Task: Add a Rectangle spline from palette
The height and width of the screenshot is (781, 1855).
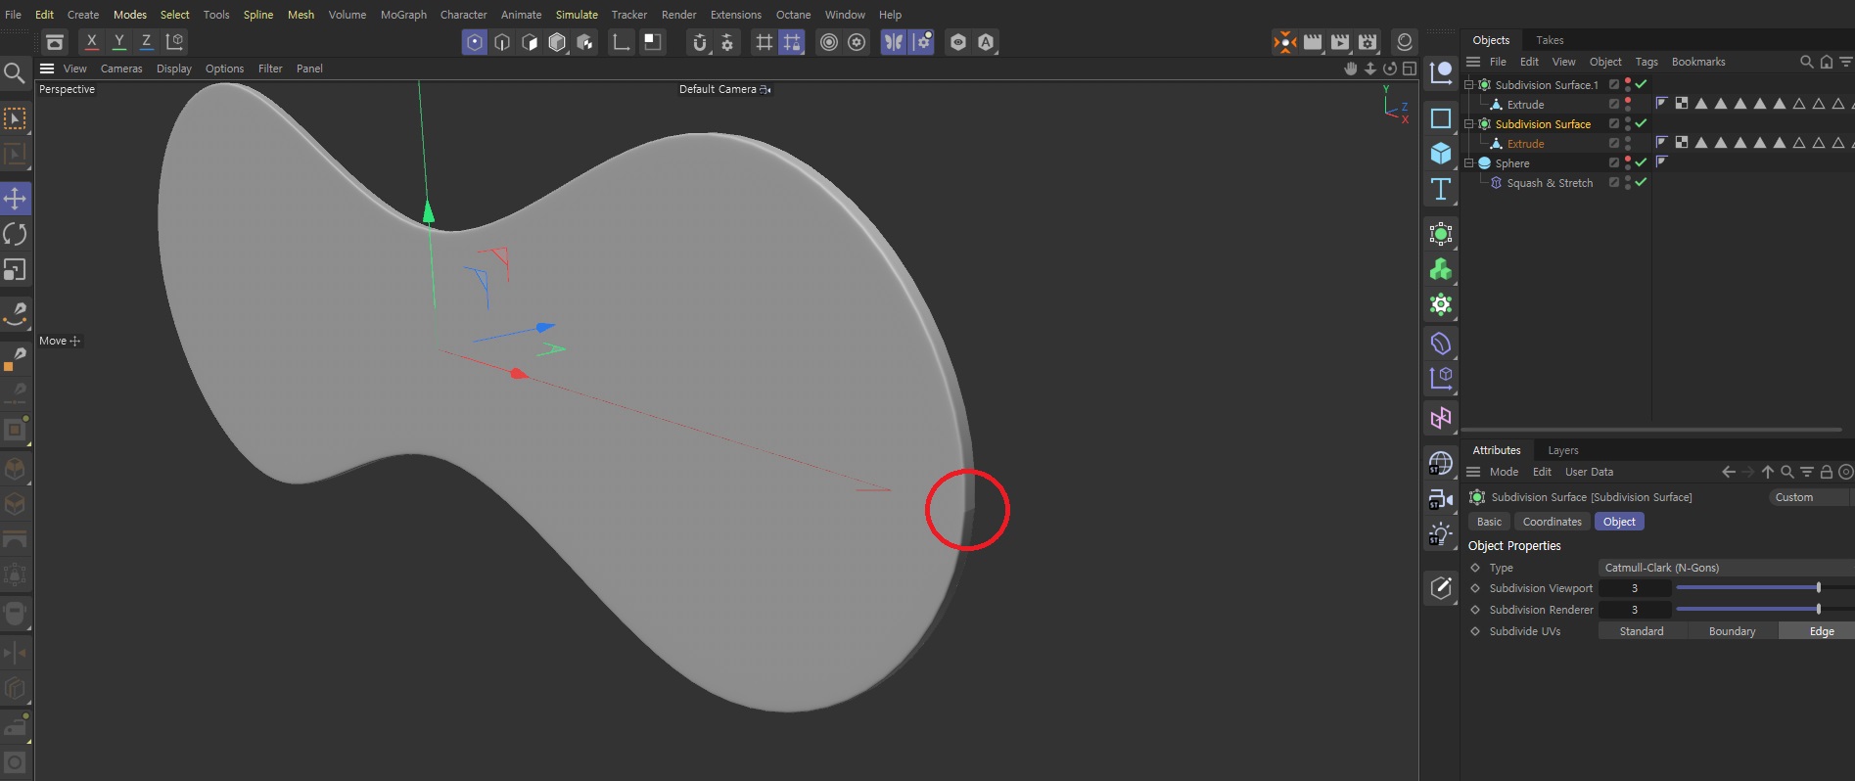Action: pyautogui.click(x=1441, y=118)
